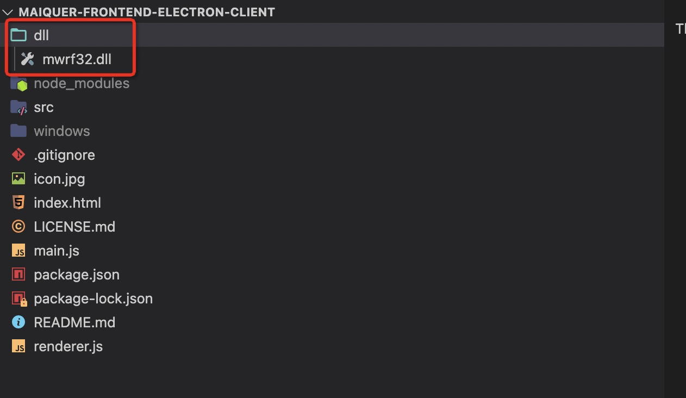Select the node_modules folder

coord(82,83)
